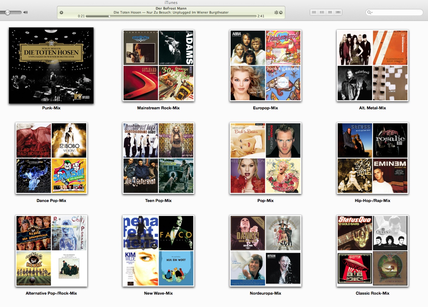Click the New Wave-Mix label
Screen dimensions: 428x307
158,293
